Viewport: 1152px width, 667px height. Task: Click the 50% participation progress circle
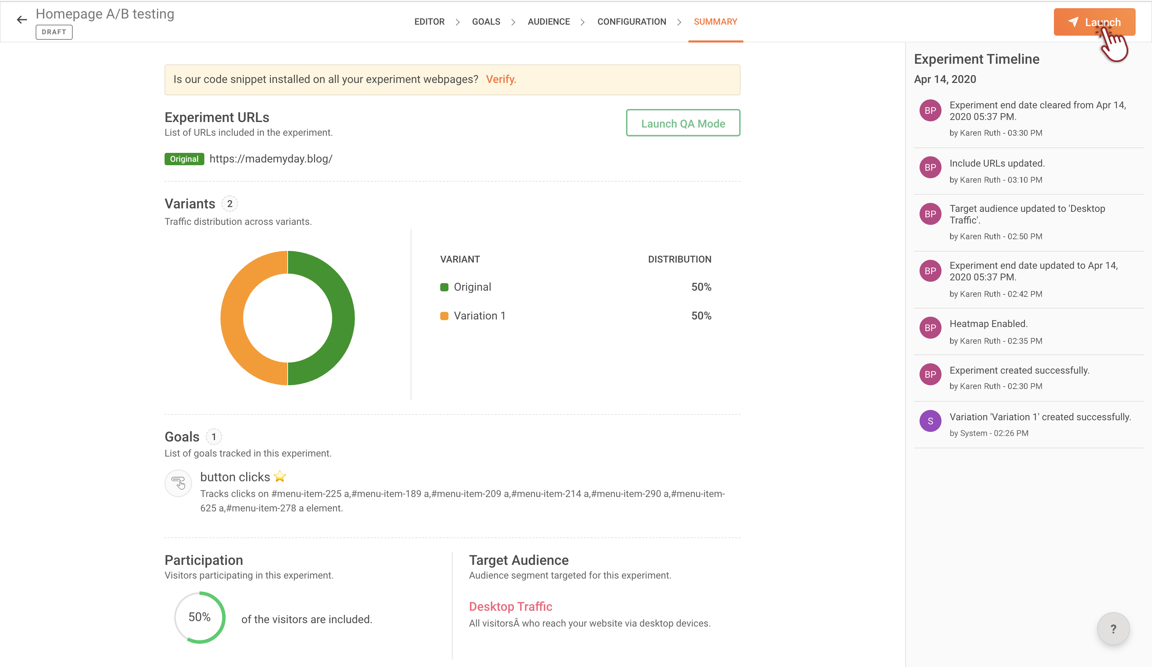point(200,617)
